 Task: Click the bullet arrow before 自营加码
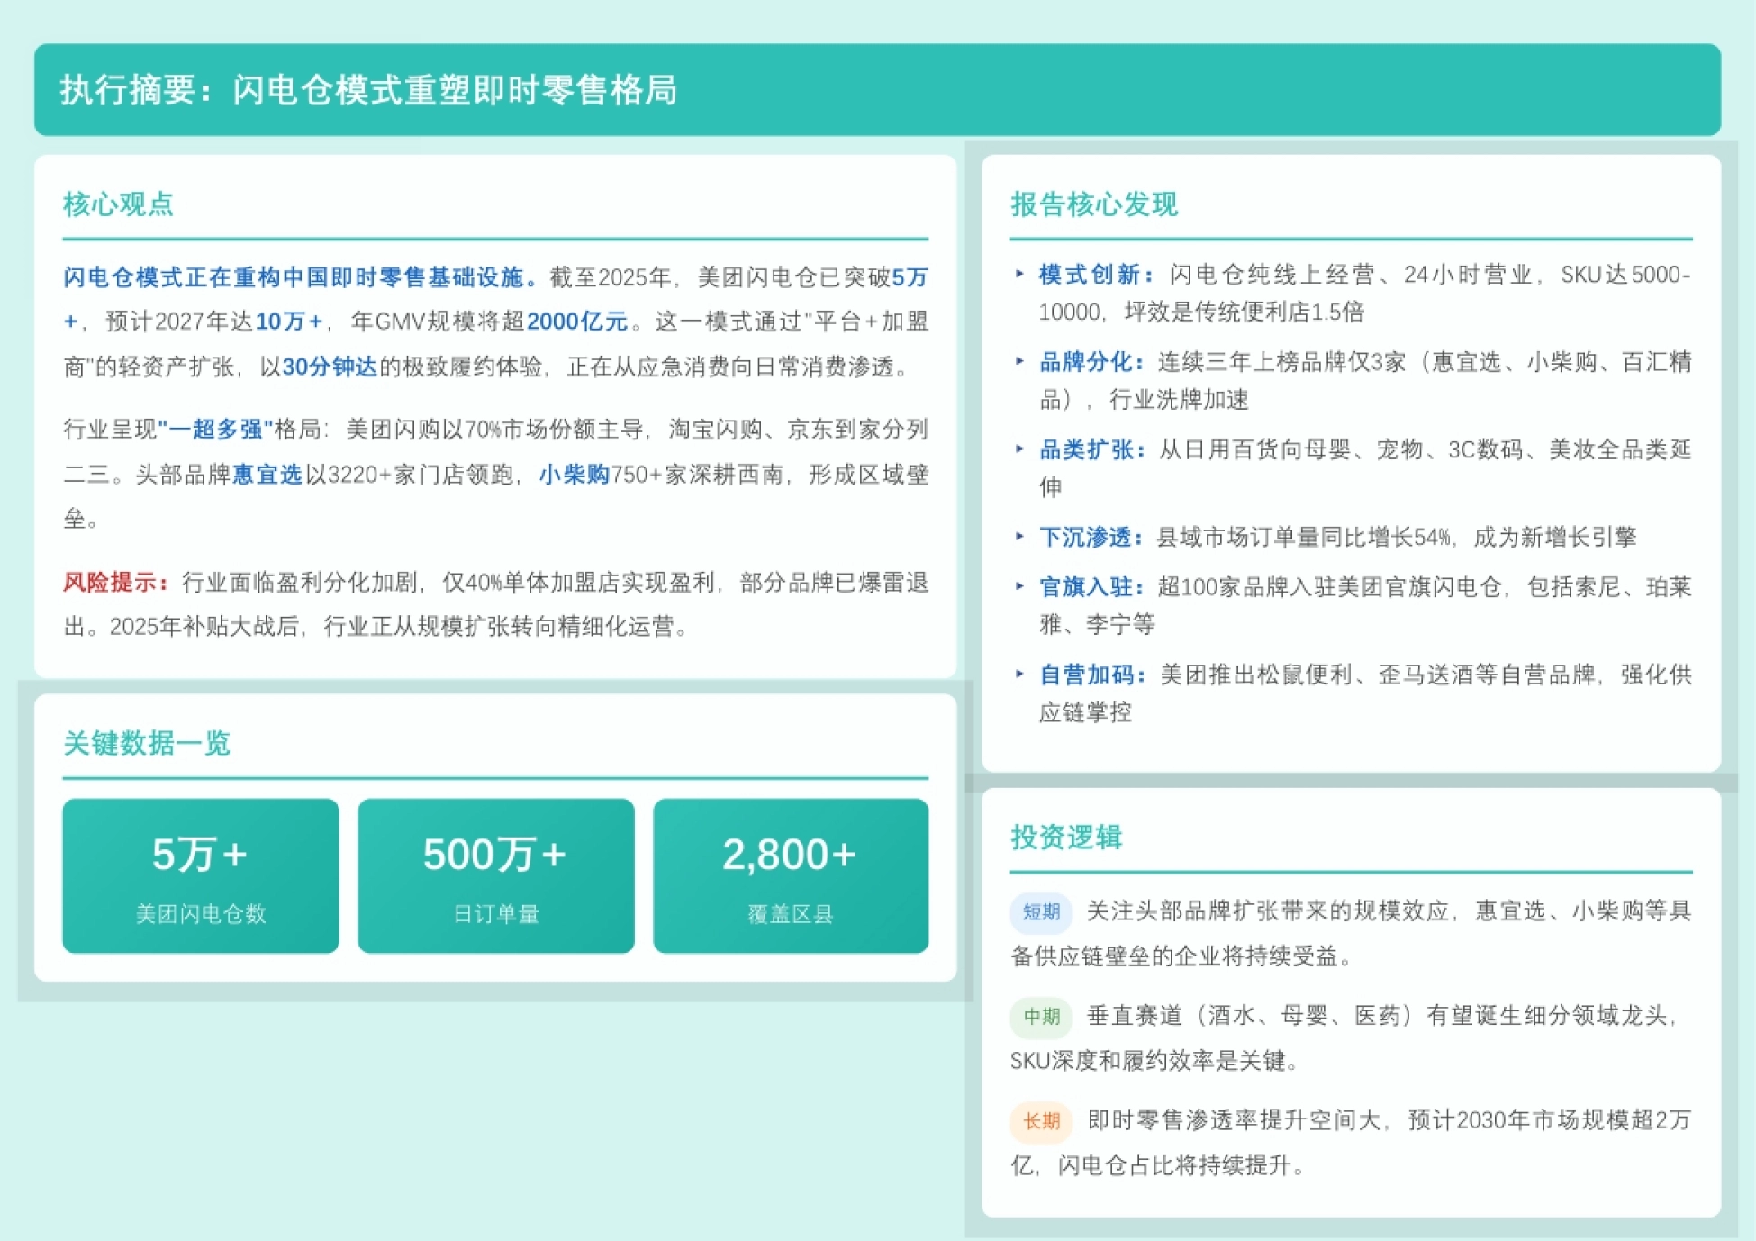pyautogui.click(x=1019, y=674)
